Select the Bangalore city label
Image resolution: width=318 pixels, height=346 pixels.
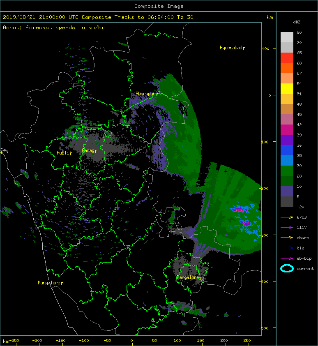click(x=189, y=277)
